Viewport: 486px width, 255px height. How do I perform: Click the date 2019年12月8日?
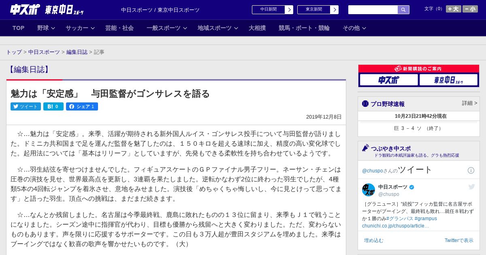coord(324,117)
